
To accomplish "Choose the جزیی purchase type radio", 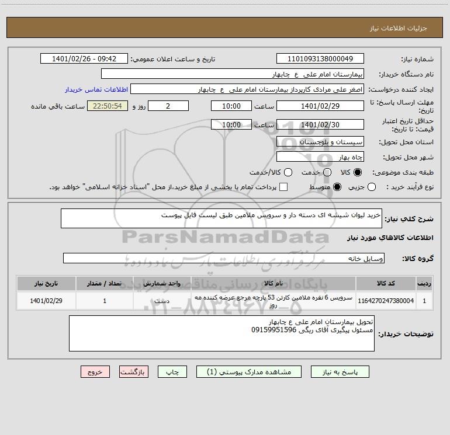I will pos(371,187).
